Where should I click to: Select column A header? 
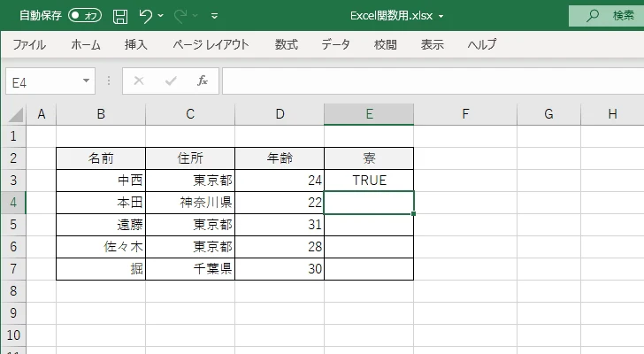coord(41,114)
